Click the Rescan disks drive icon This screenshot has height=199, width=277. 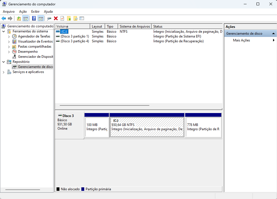point(49,18)
